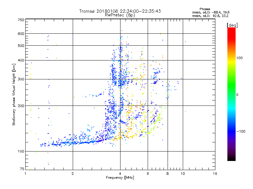
Task: Click the plot title 'Tromsø 20180108 22:34:00-22:35:43'
Action: tap(120, 11)
